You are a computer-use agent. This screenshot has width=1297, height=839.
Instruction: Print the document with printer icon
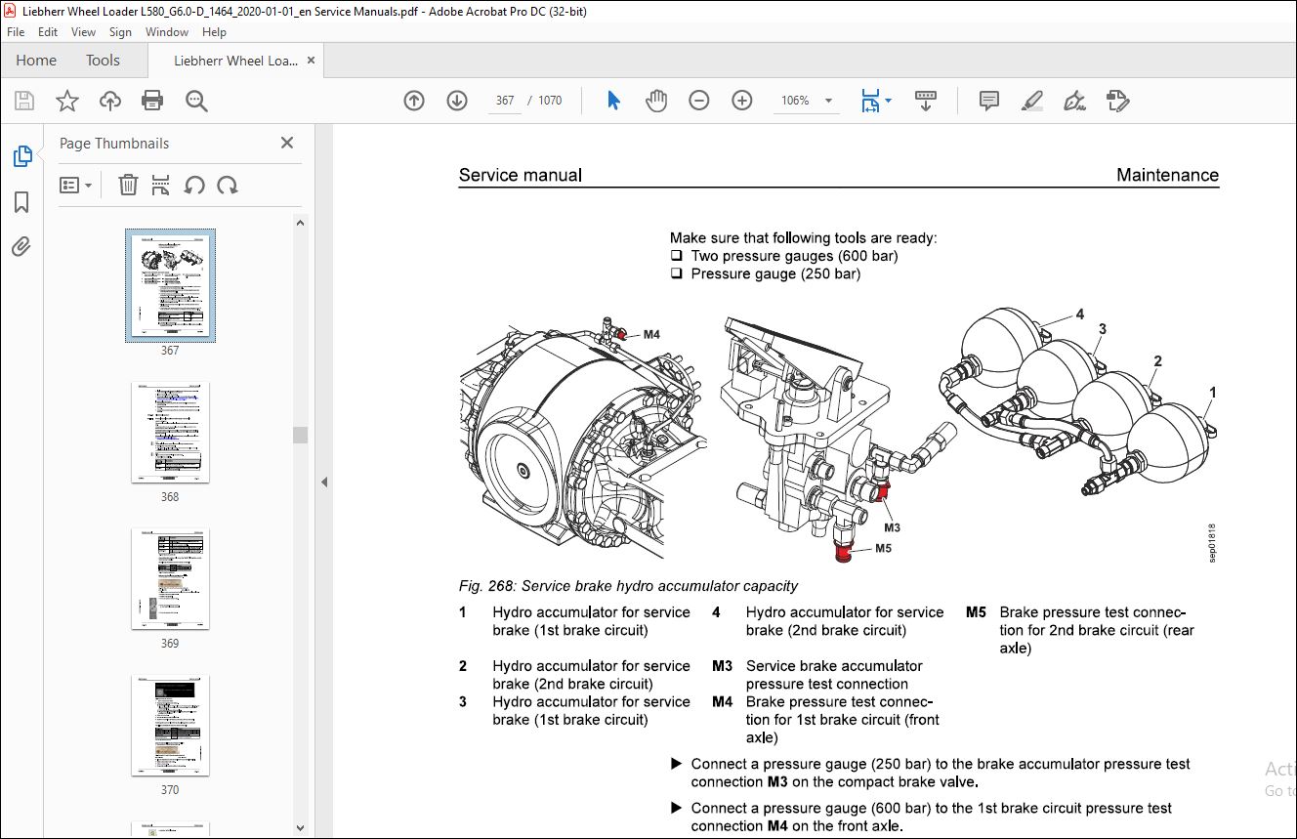tap(152, 101)
